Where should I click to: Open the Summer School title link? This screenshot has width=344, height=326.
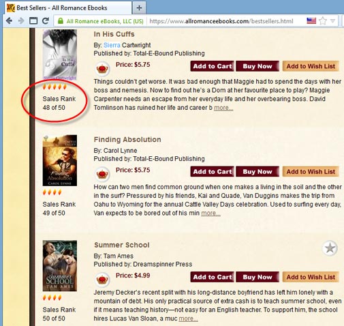(x=122, y=245)
